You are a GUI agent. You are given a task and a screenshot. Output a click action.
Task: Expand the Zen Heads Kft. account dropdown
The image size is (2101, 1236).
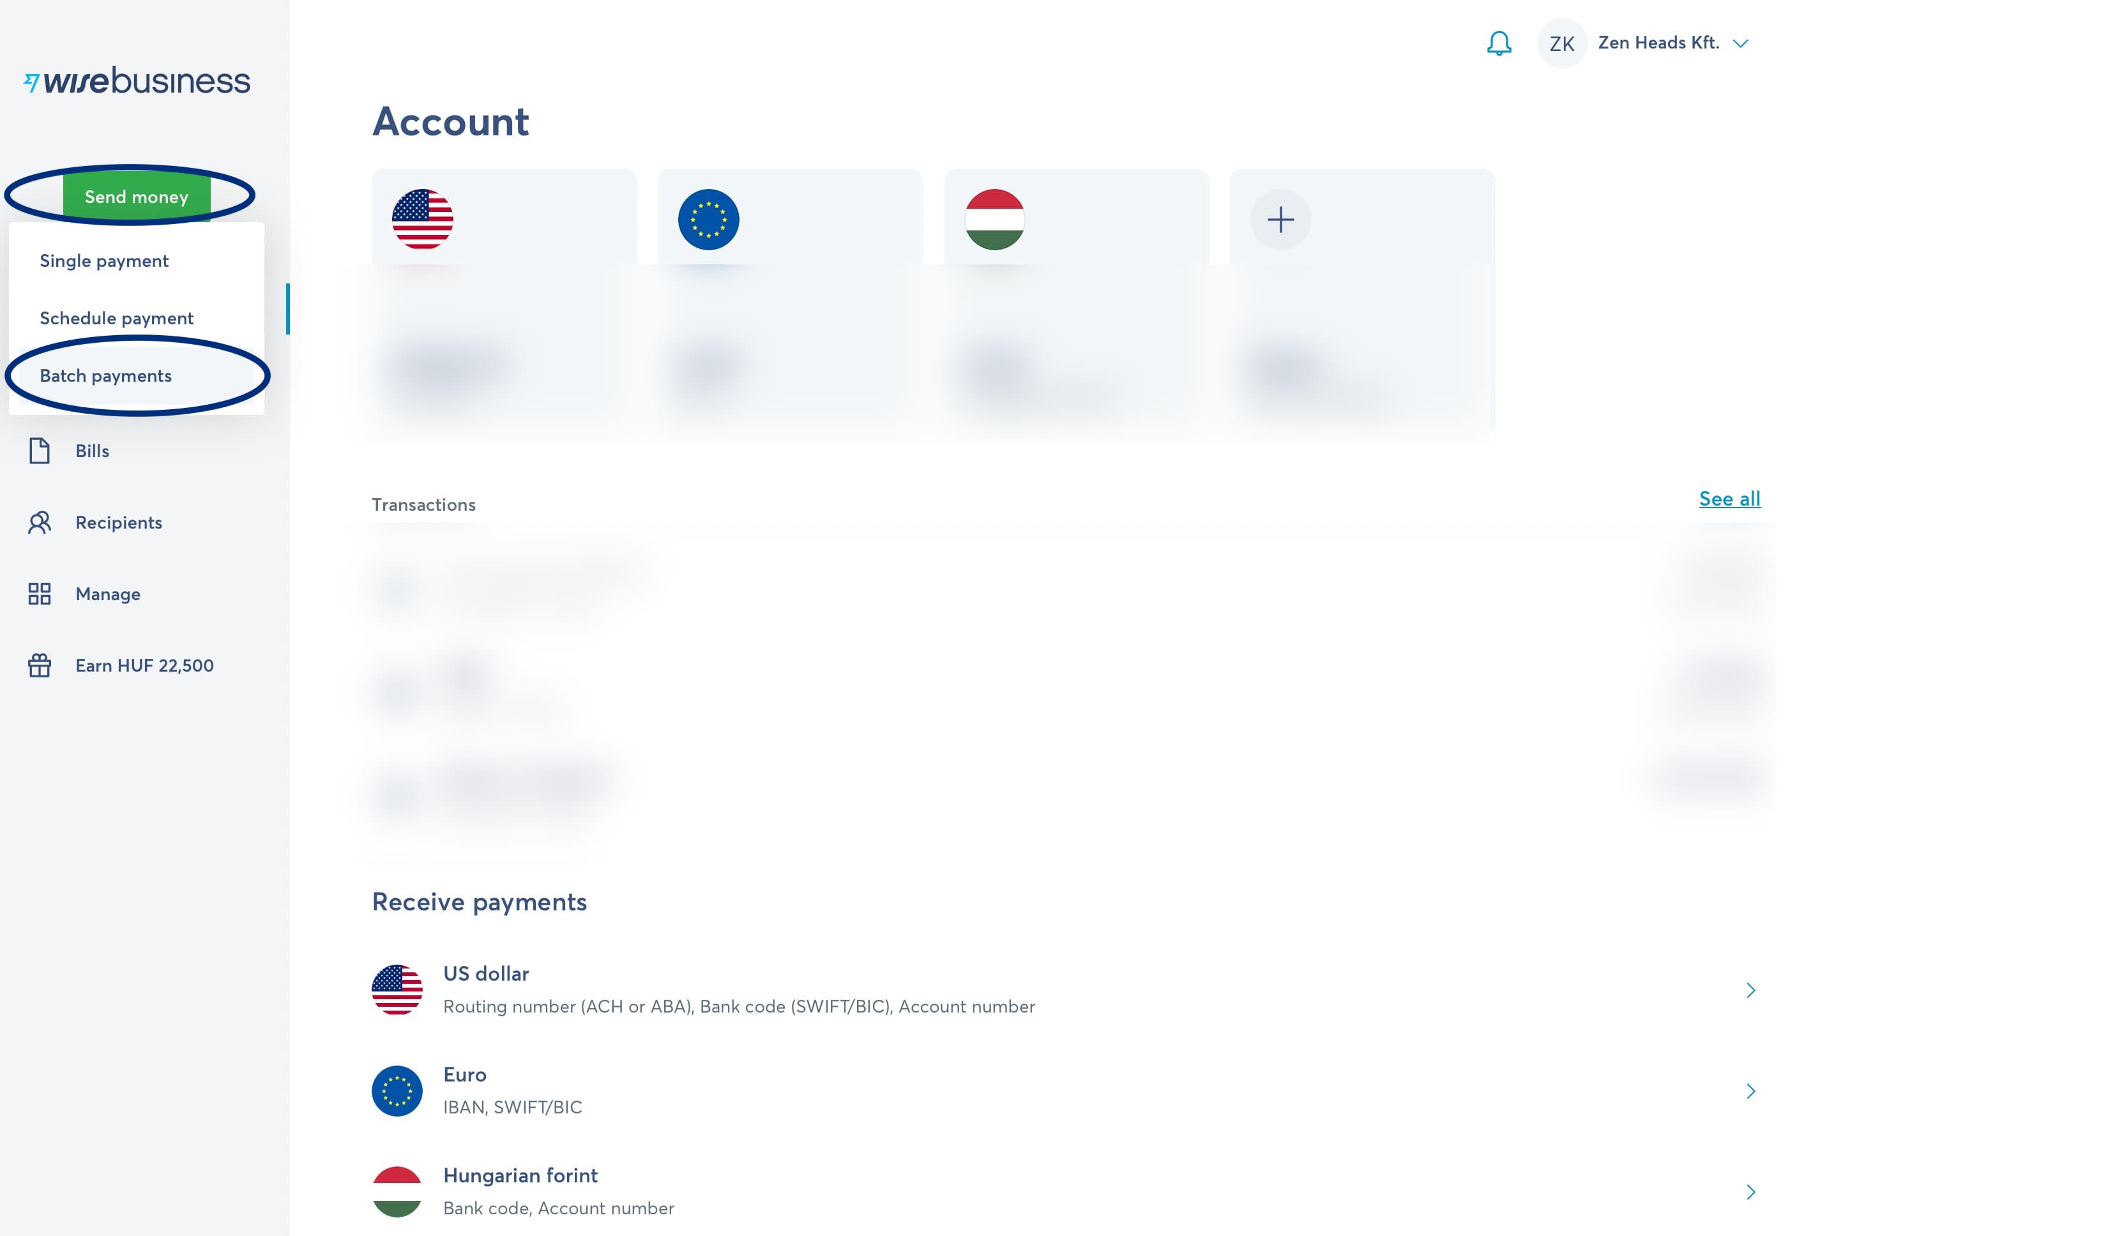tap(1740, 43)
